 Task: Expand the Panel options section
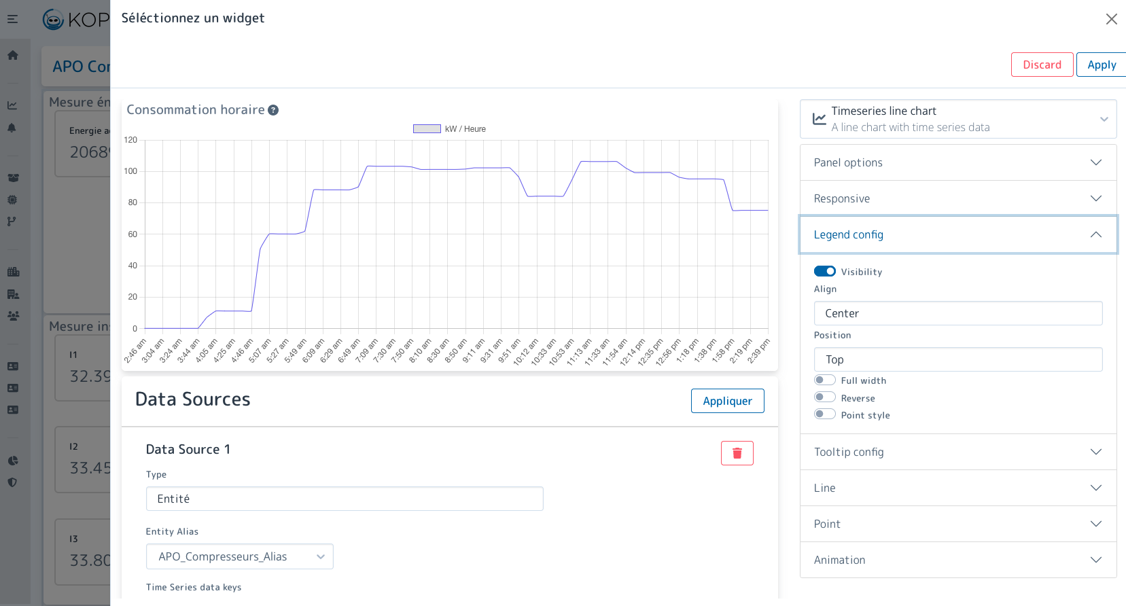coord(957,162)
